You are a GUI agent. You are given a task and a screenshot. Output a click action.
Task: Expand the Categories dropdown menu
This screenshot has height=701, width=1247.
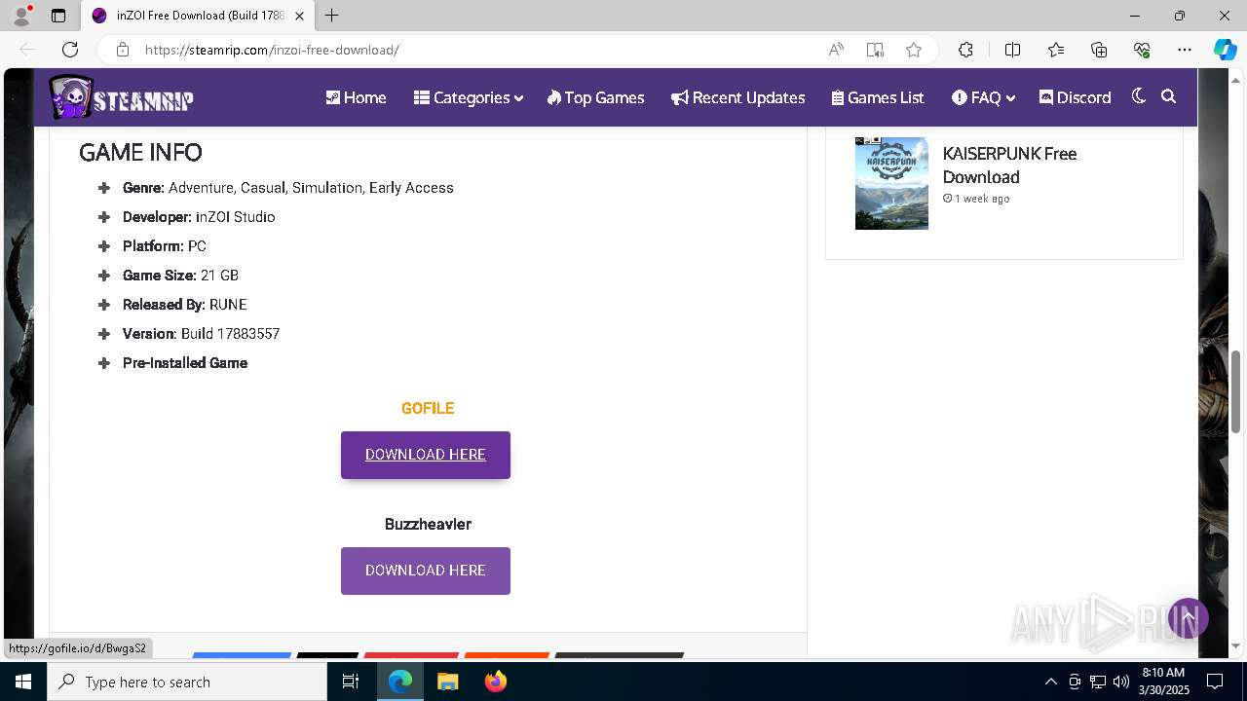point(468,97)
